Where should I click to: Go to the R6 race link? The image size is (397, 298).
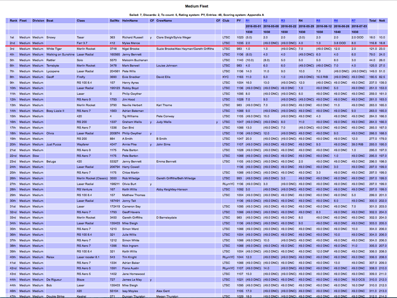336,21
